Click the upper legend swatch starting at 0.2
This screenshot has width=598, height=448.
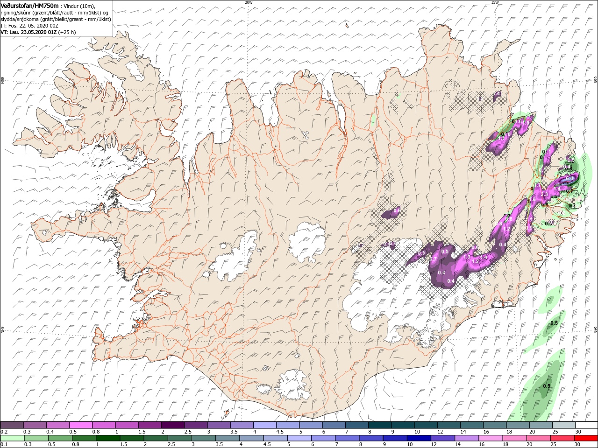click(x=12, y=425)
